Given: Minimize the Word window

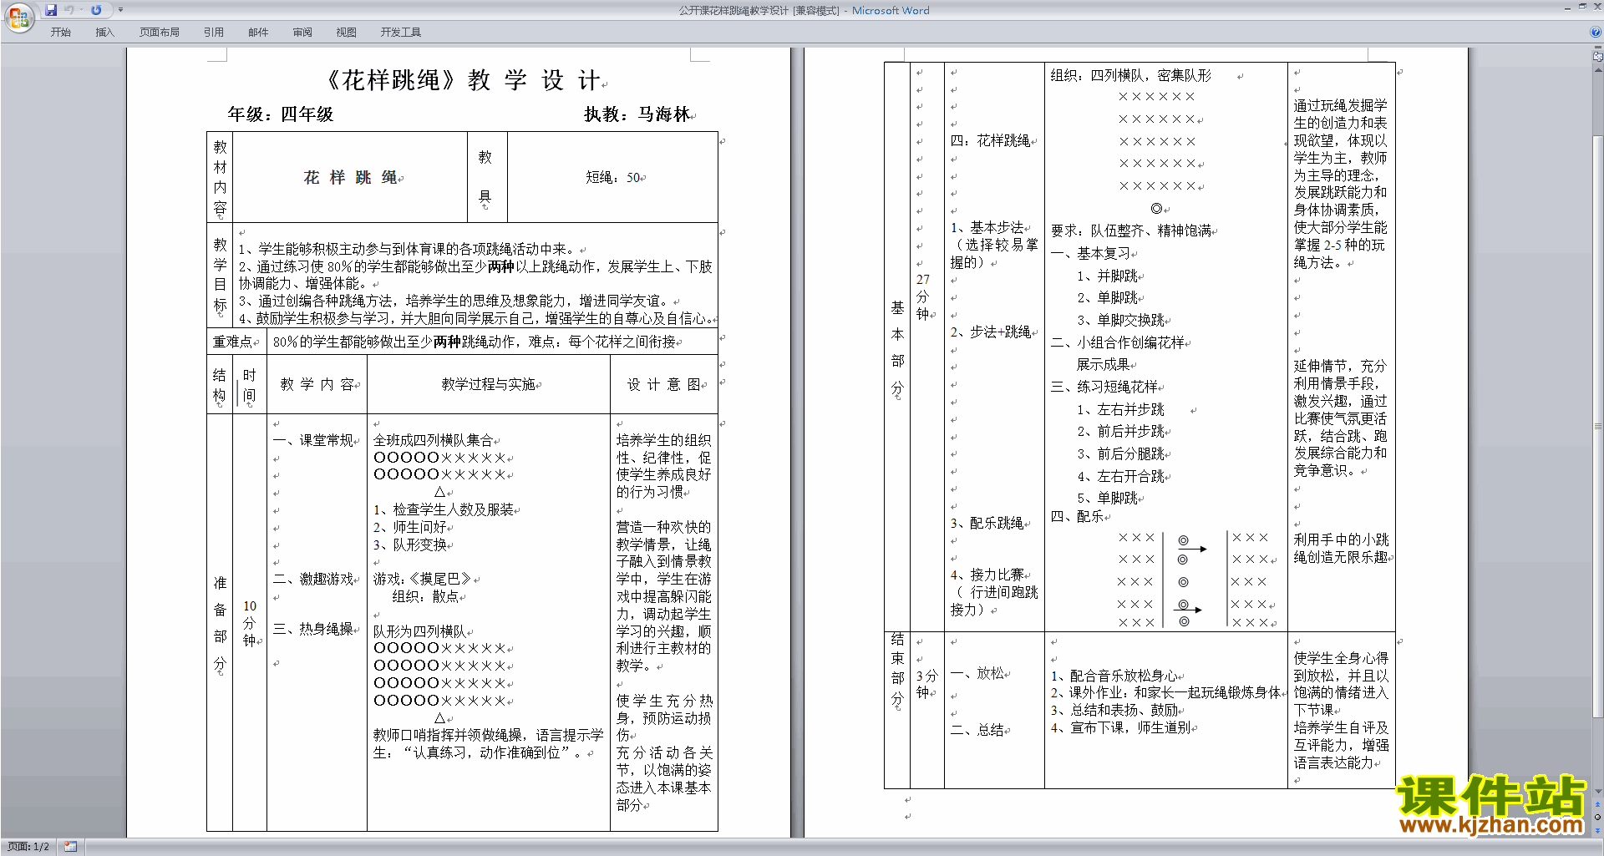Looking at the screenshot, I should (x=1567, y=8).
